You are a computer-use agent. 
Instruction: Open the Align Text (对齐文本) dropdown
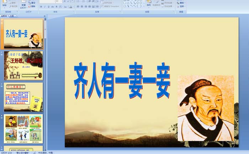(108, 3)
